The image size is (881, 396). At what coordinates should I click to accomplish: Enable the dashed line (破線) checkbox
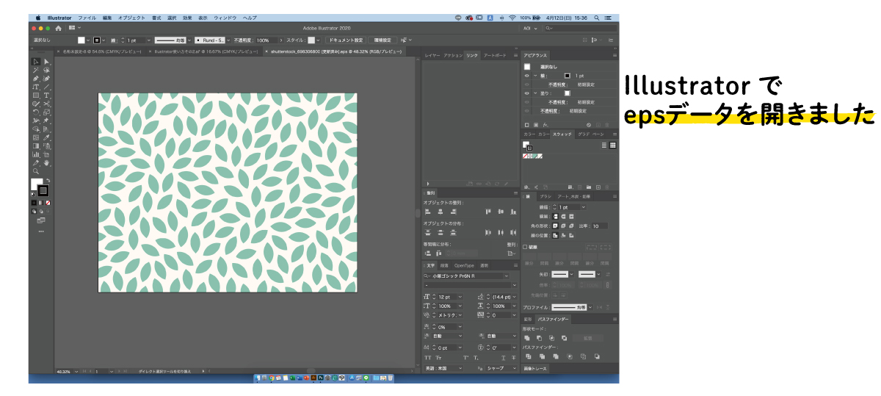tap(524, 247)
